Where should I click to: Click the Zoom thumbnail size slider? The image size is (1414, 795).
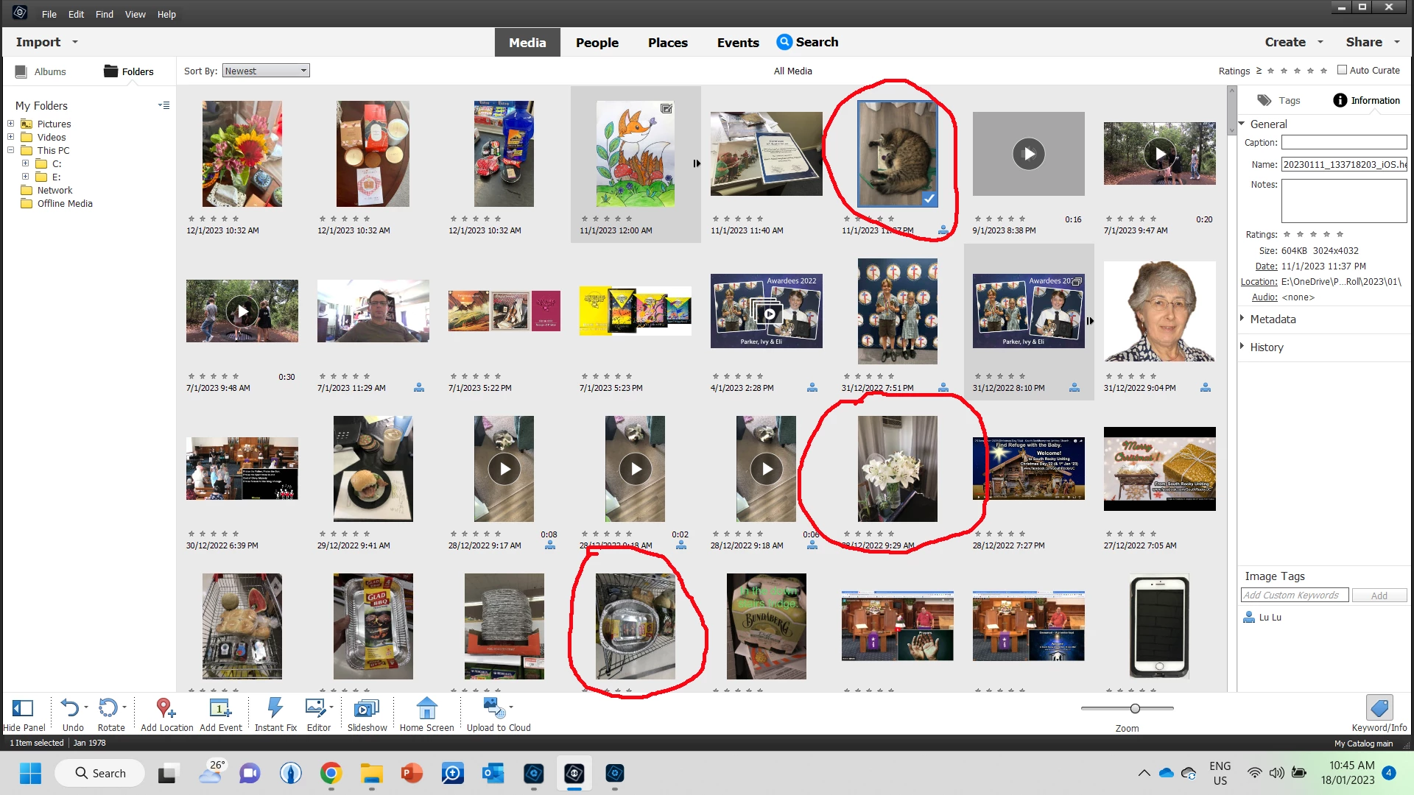[1135, 708]
